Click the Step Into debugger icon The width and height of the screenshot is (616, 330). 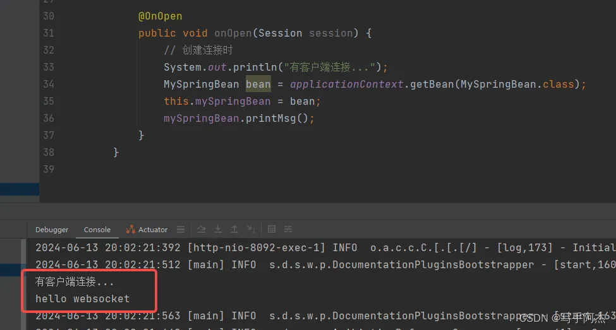tap(217, 229)
